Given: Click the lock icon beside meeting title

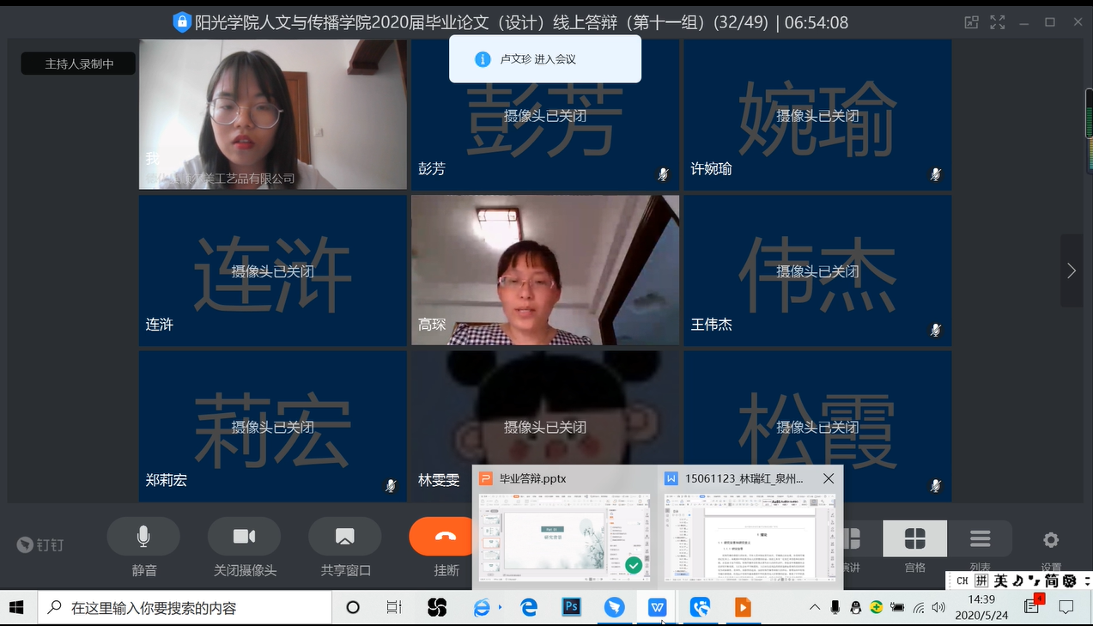Looking at the screenshot, I should 181,22.
